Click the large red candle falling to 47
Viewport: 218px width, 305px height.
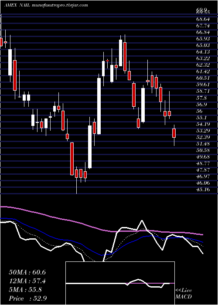pos(72,159)
